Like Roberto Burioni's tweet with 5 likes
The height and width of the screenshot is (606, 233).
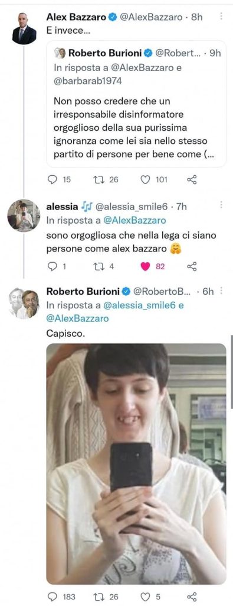[150, 597]
